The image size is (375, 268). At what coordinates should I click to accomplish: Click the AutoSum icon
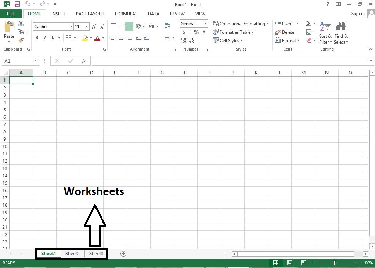[309, 23]
